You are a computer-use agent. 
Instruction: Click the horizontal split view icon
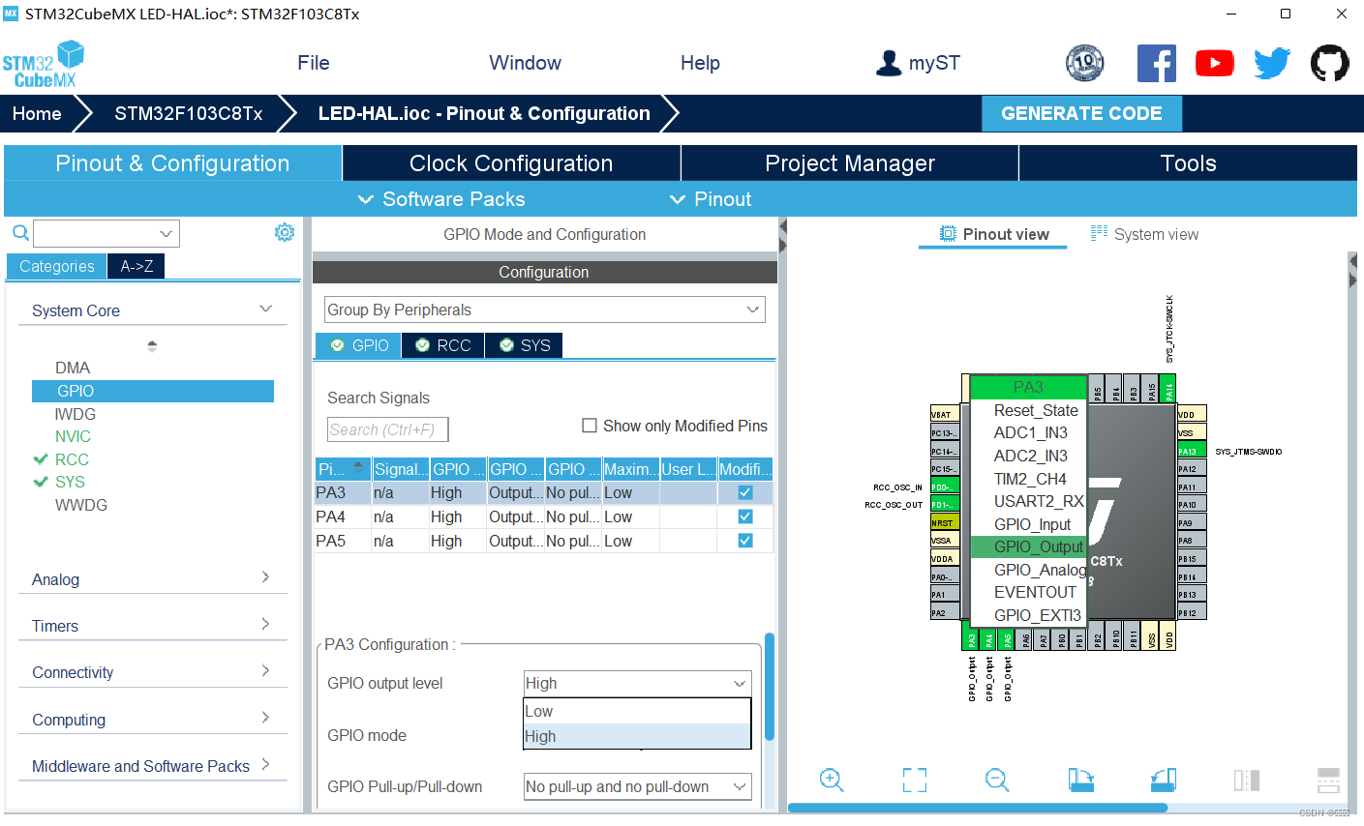pos(1328,780)
